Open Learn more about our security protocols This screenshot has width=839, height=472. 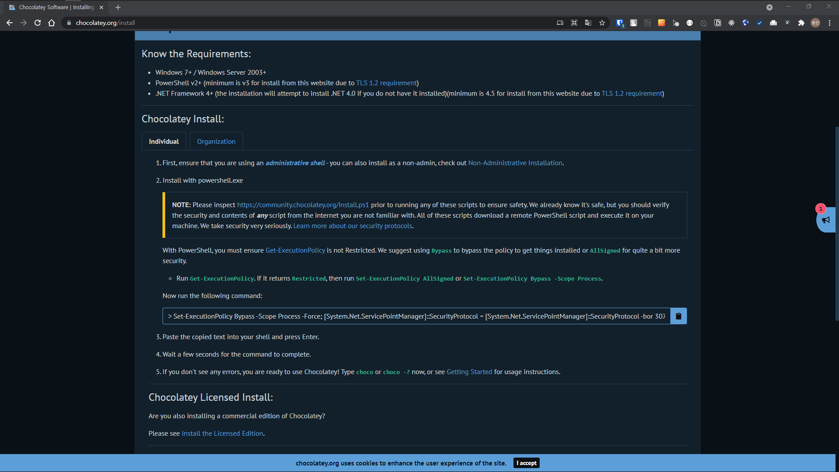coord(353,226)
